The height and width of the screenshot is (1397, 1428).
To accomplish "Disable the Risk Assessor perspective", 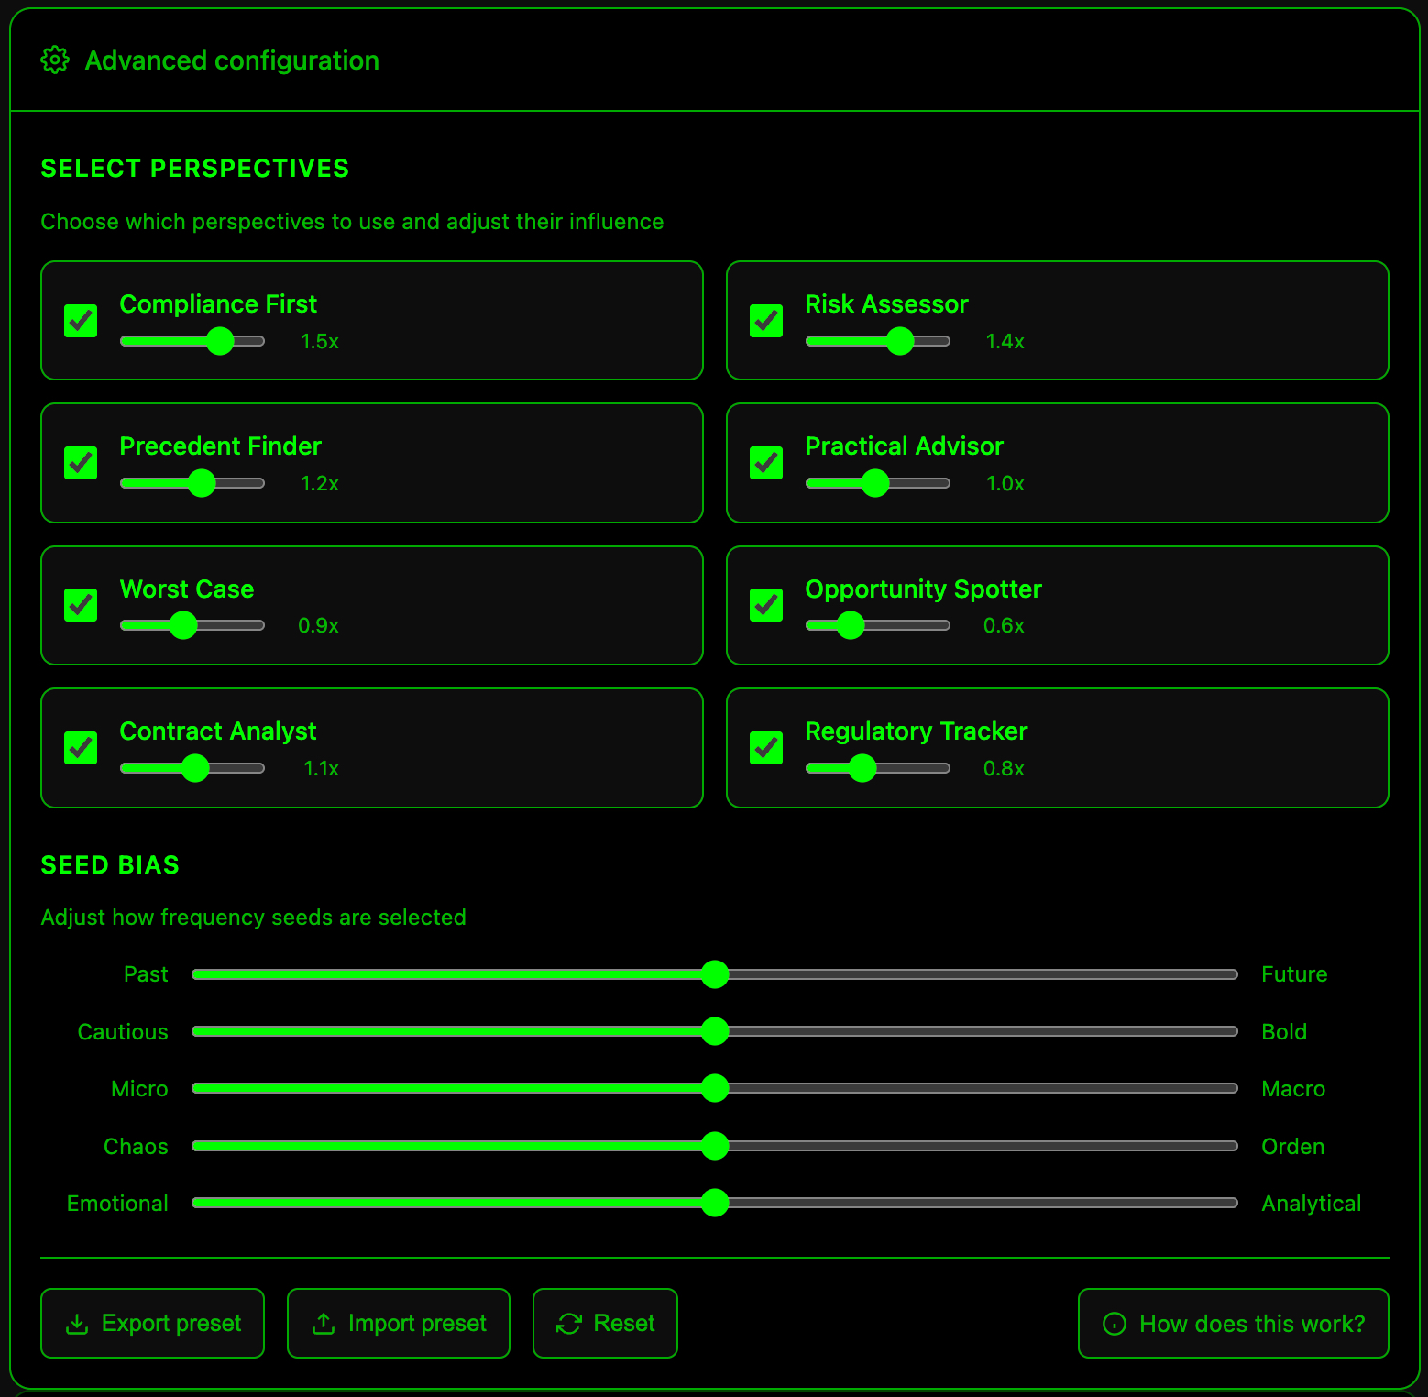I will 765,320.
